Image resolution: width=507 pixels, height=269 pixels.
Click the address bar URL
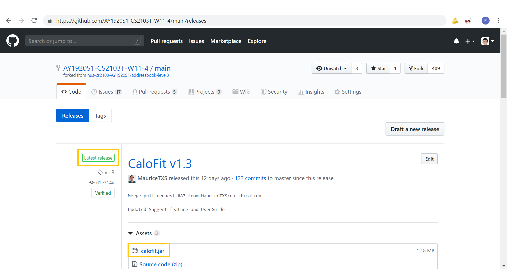tap(131, 21)
